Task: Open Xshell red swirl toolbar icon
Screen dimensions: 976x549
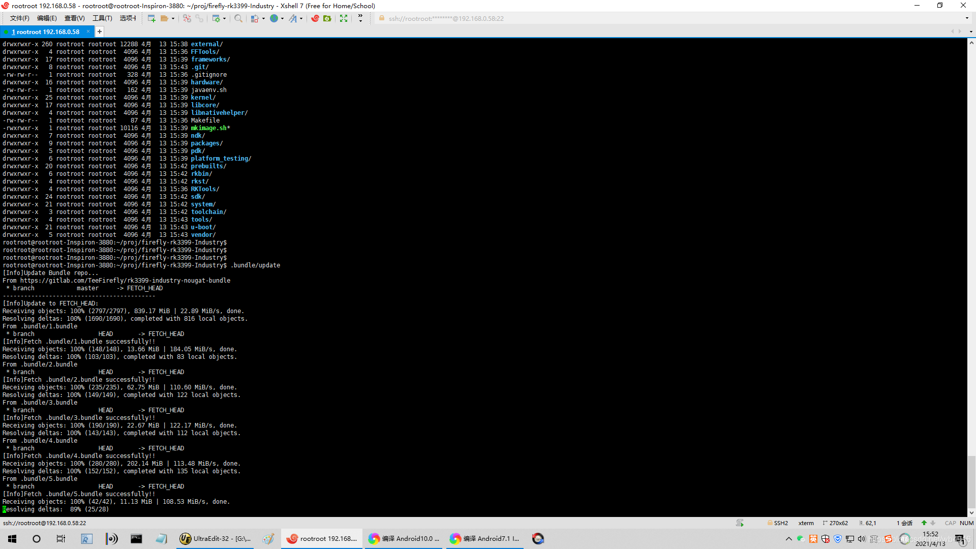Action: 315,18
